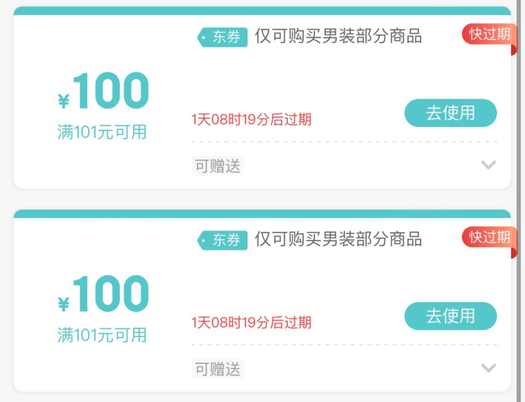Click the second coupon's 满101元可用 condition text
The image size is (525, 402).
pyautogui.click(x=102, y=335)
